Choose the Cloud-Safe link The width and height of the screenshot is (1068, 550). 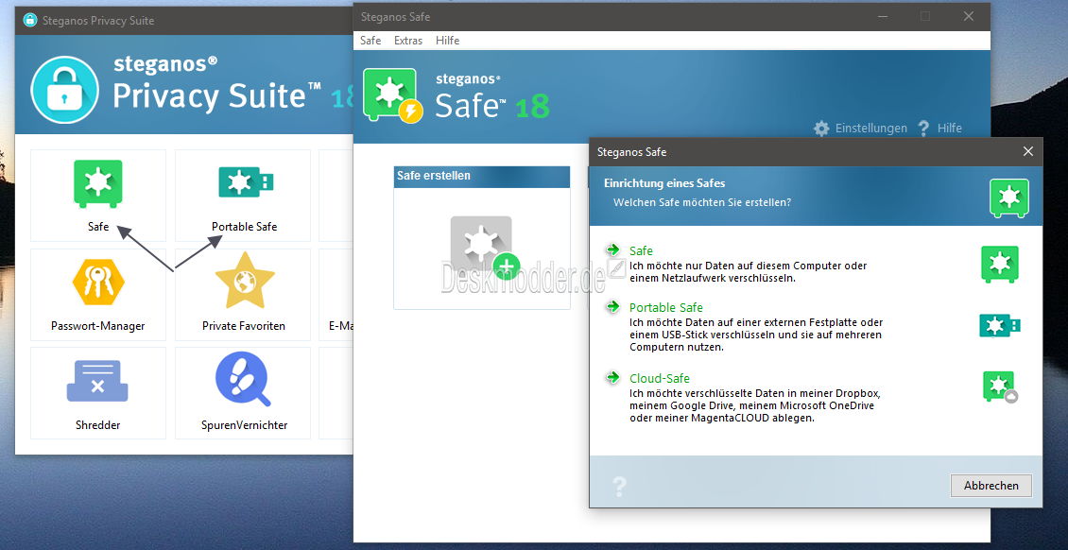click(660, 378)
